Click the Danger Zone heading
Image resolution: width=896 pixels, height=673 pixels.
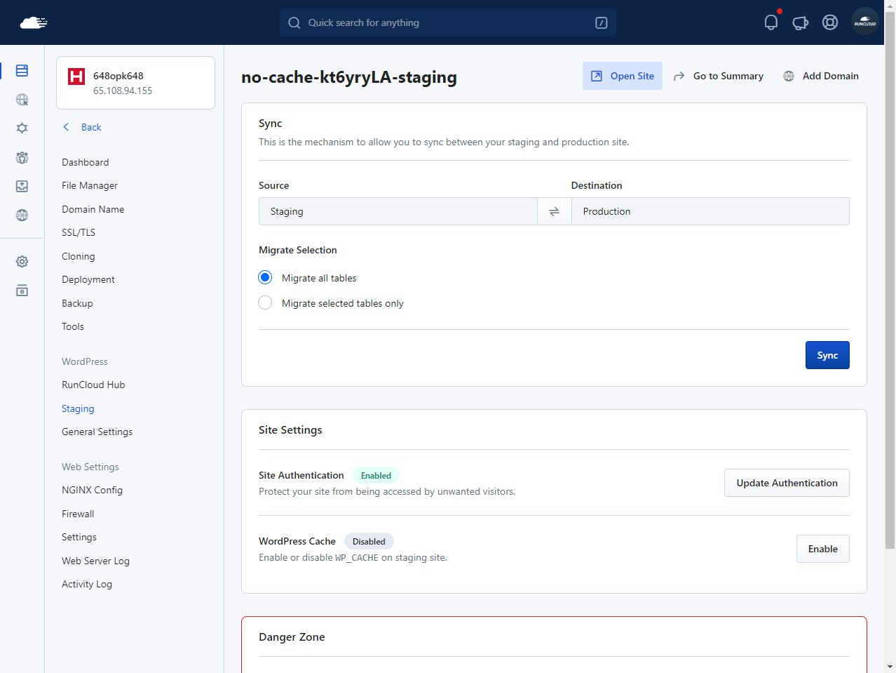tap(292, 637)
